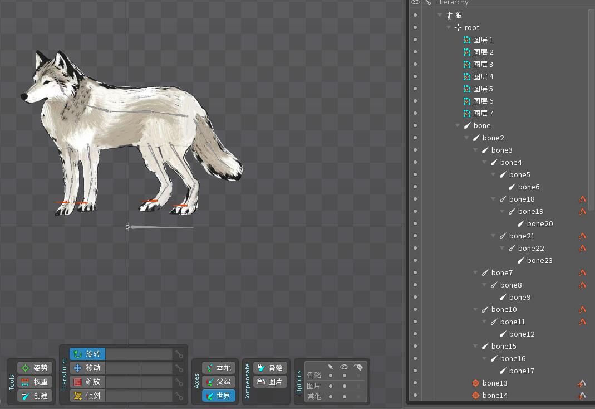Set axes to 父级 (Parent)
Image resolution: width=595 pixels, height=409 pixels.
pos(218,382)
